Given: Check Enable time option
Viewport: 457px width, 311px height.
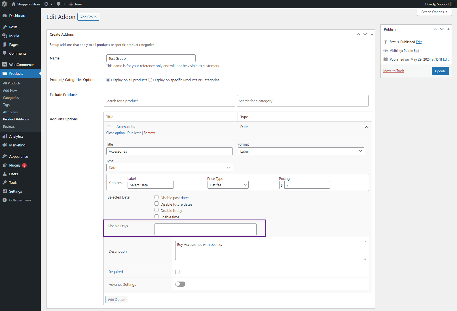Looking at the screenshot, I should (x=156, y=216).
